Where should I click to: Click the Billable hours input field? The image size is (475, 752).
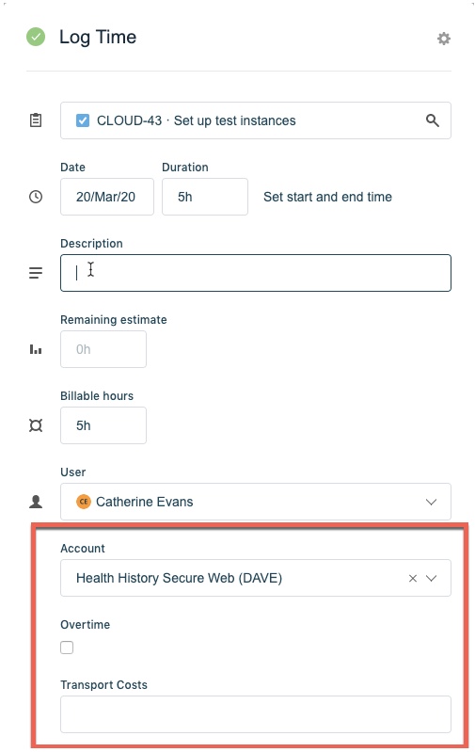(x=103, y=425)
